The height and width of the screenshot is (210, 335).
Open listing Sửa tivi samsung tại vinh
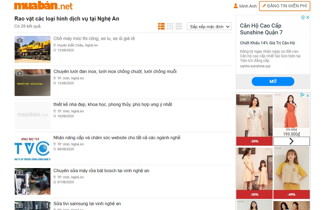click(87, 204)
